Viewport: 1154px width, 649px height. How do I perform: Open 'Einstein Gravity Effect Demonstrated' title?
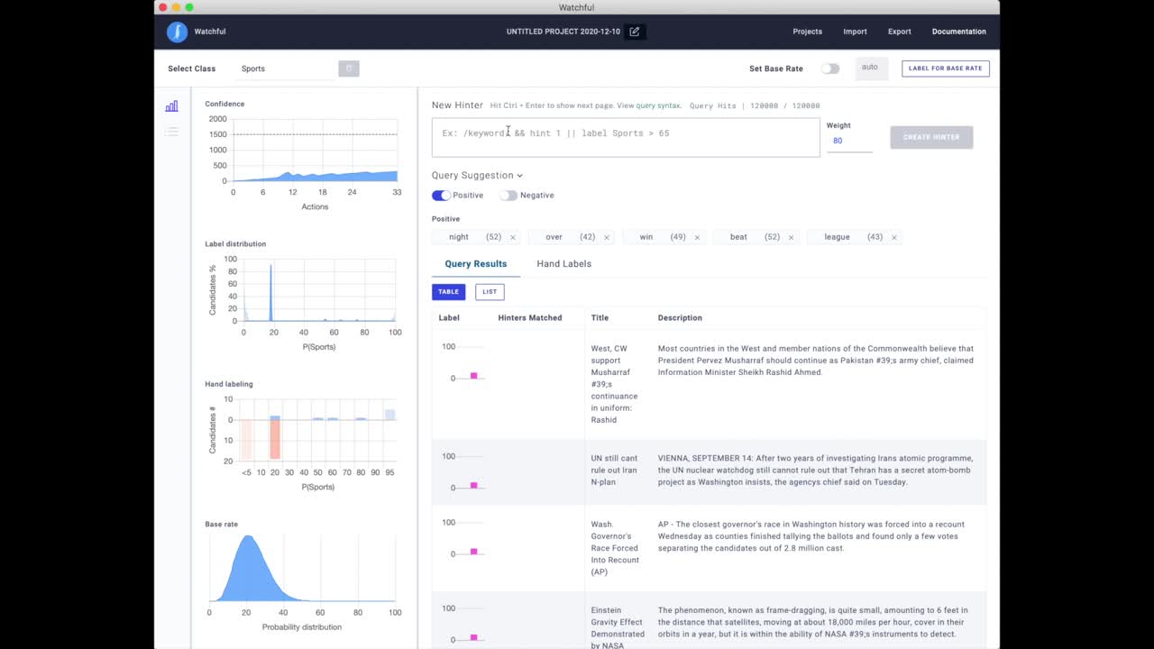pos(618,627)
